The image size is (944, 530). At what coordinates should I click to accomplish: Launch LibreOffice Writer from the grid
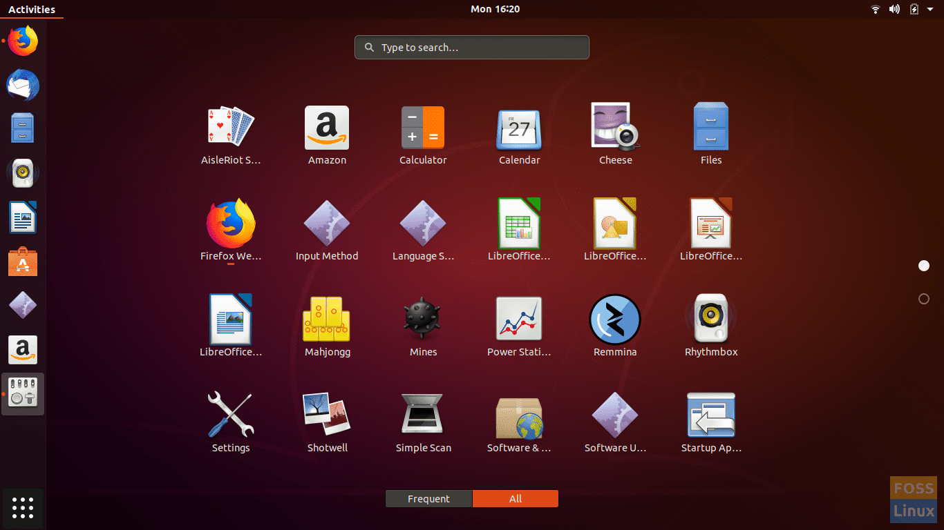tap(231, 319)
